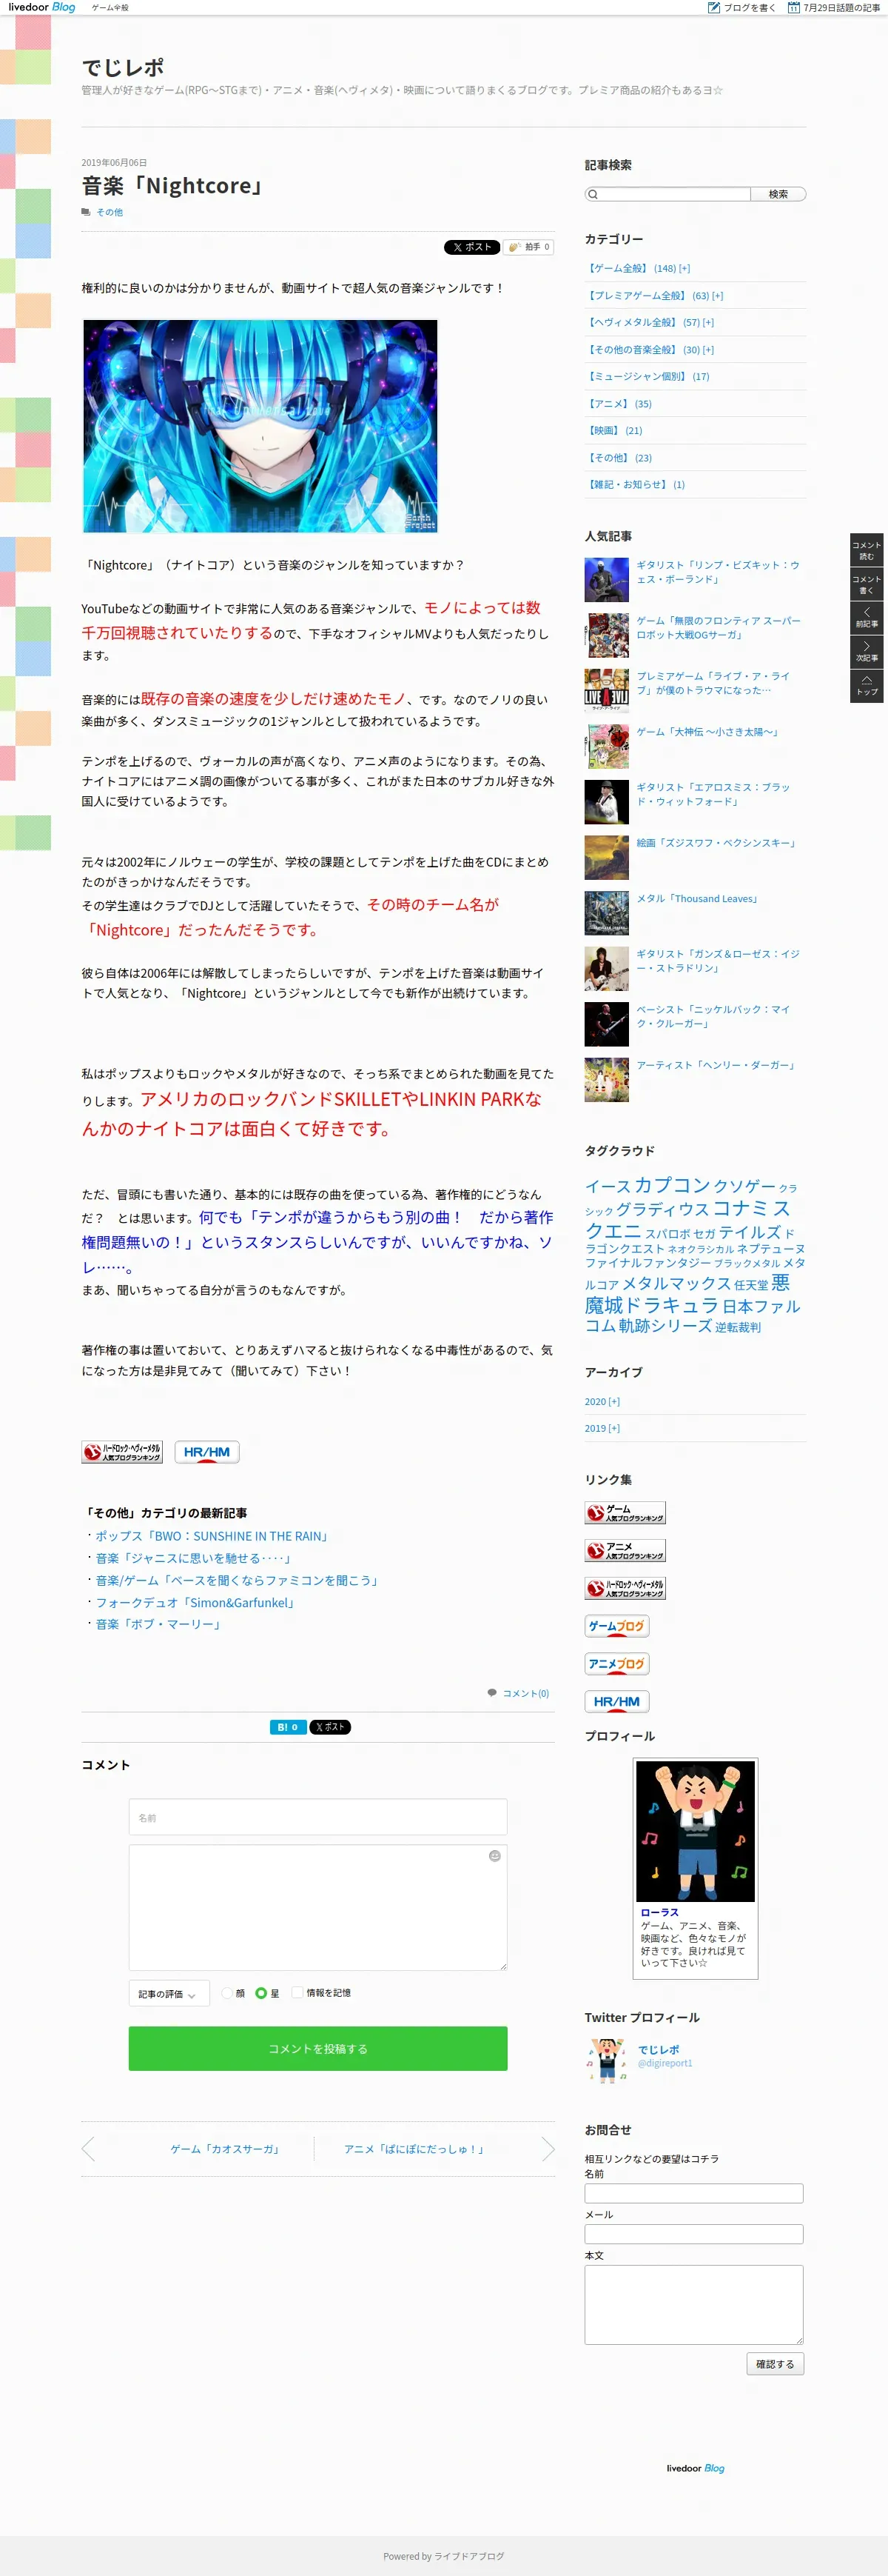Image resolution: width=888 pixels, height=2576 pixels.
Task: Click the HR/HM banner in リンク集
Action: [616, 1701]
